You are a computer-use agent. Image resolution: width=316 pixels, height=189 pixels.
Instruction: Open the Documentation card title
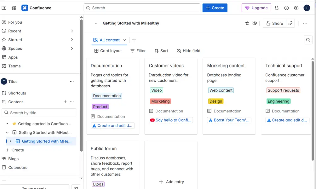coord(106,66)
